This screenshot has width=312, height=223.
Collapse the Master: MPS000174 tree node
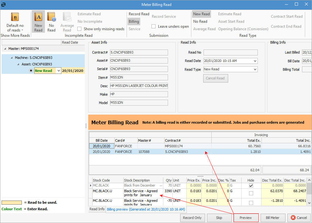click(5, 49)
